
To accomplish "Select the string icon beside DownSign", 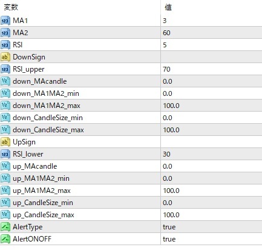I will [x=5, y=57].
